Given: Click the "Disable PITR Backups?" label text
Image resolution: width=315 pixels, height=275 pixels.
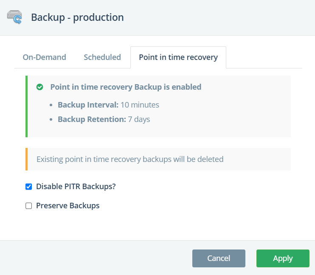Looking at the screenshot, I should 76,187.
